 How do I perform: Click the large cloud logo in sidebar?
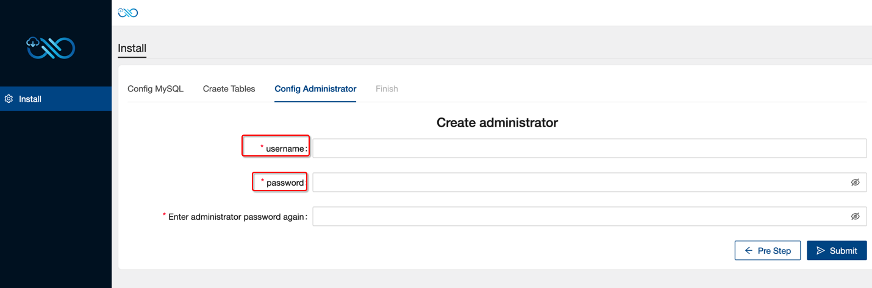pyautogui.click(x=51, y=48)
